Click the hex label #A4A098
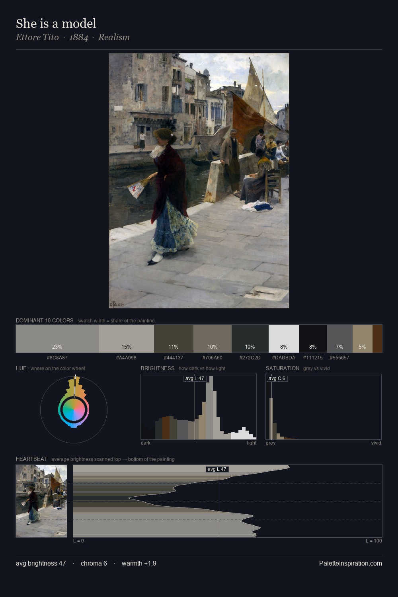 point(127,358)
